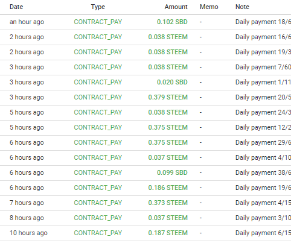Screen dimensions: 291x243
Task: Click CONTRACT_PAY in the 0.373 STEEM row
Action: (x=98, y=203)
